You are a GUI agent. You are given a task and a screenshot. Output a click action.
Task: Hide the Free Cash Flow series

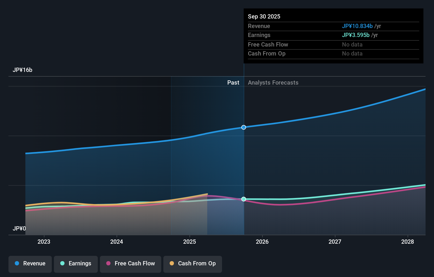[130, 264]
